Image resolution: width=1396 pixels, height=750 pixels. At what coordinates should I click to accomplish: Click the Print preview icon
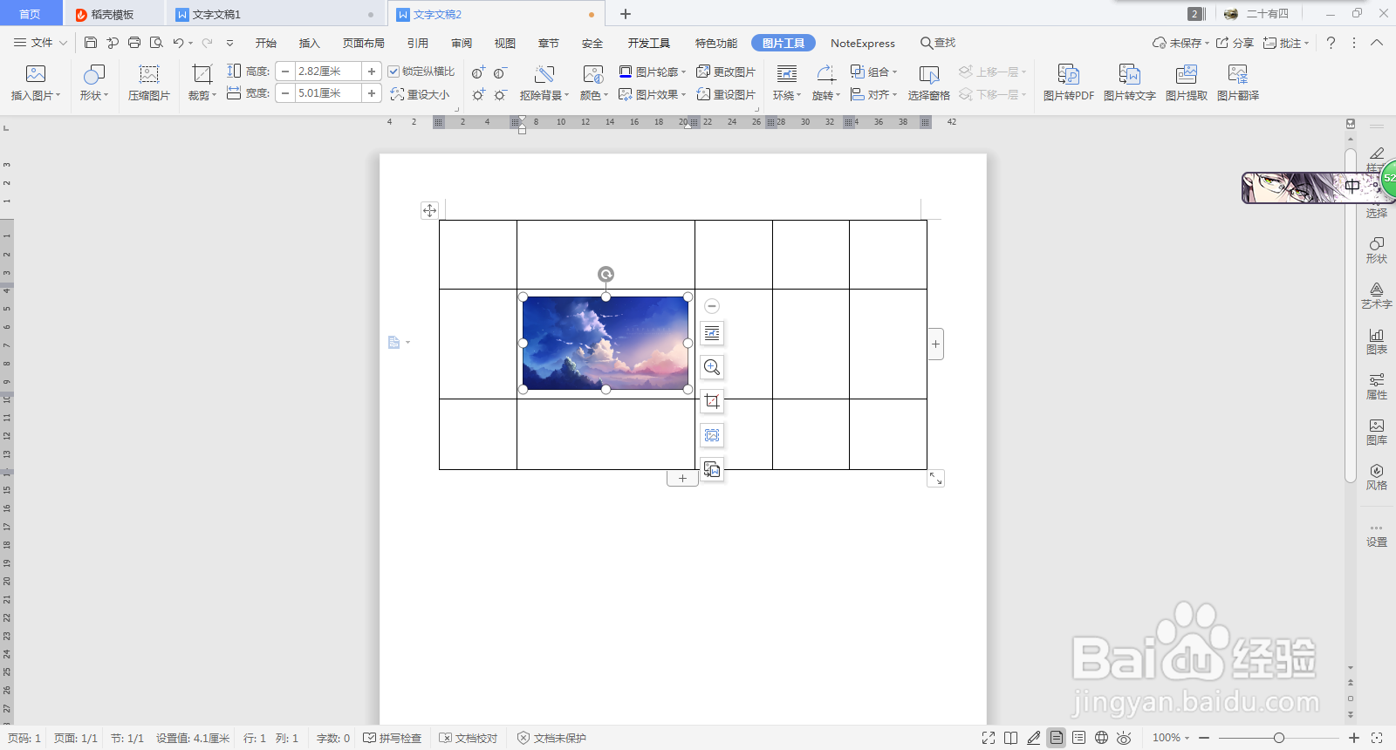pyautogui.click(x=156, y=43)
